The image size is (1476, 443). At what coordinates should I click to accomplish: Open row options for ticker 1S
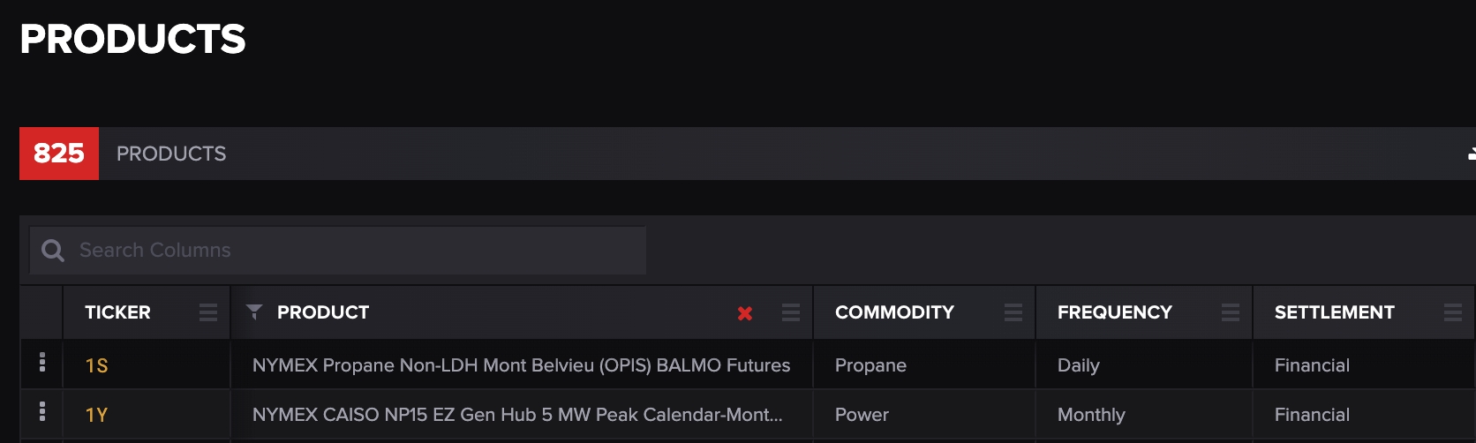42,363
